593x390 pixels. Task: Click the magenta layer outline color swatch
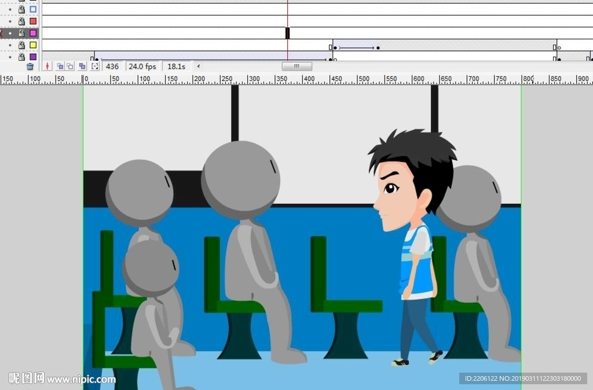33,33
